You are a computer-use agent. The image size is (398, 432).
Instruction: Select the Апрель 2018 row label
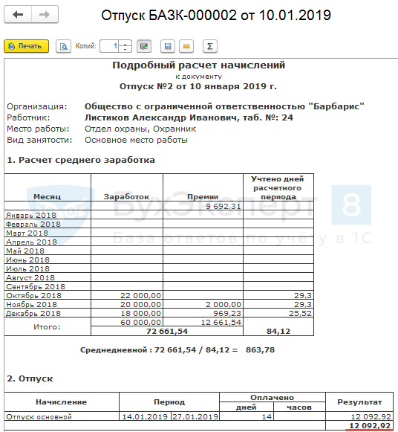[31, 242]
